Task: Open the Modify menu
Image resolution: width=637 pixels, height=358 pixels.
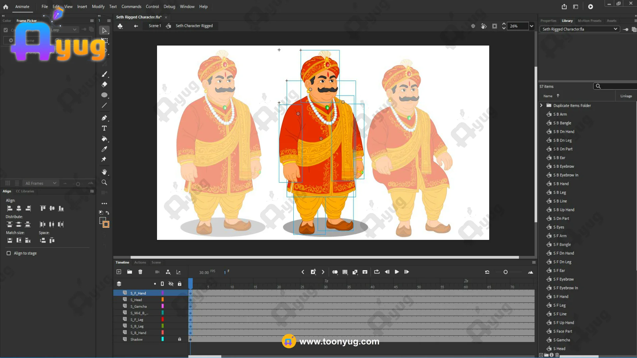Action: click(98, 6)
